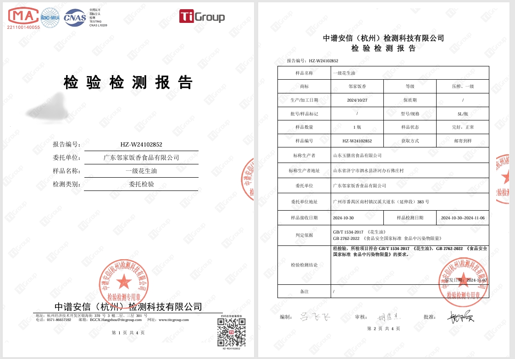Click the 型号/规格 label cell
The width and height of the screenshot is (515, 359).
[410, 114]
